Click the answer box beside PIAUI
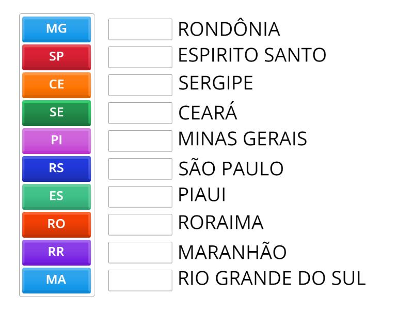 [x=140, y=196]
